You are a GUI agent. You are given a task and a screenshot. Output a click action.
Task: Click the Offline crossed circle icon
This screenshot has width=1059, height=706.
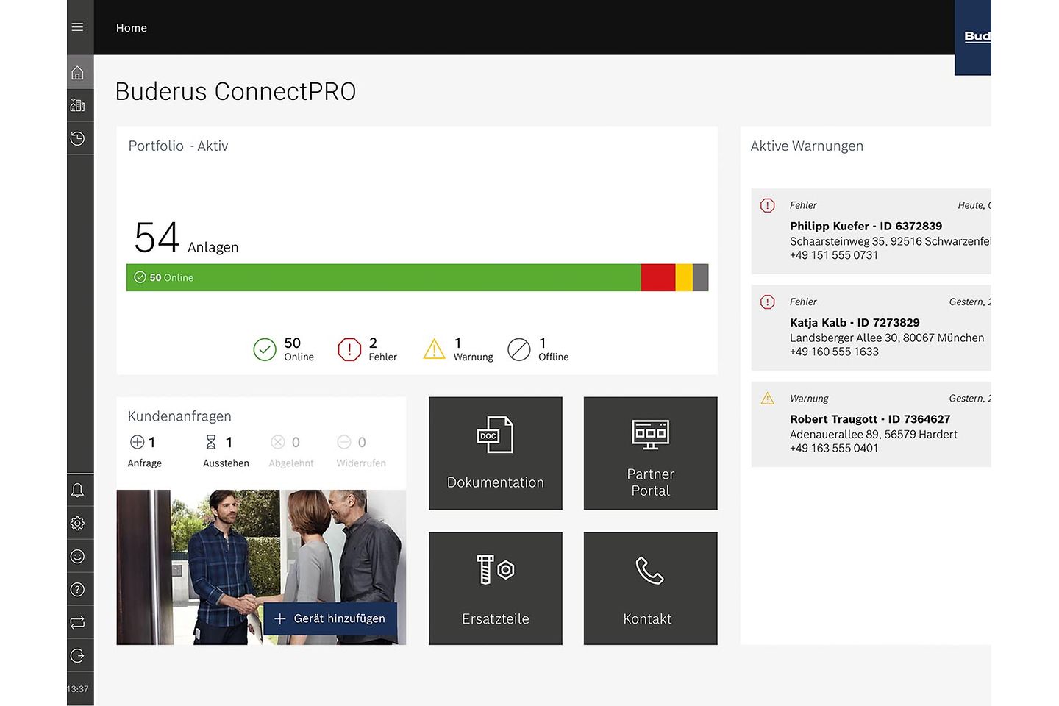(x=519, y=349)
